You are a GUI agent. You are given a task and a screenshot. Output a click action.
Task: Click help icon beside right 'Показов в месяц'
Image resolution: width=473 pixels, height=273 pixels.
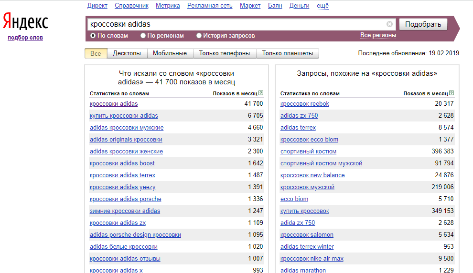pyautogui.click(x=451, y=93)
